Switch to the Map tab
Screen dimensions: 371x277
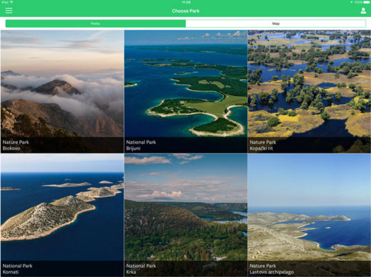(x=276, y=24)
